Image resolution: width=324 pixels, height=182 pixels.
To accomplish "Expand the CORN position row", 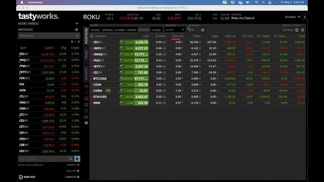I will coord(92,91).
